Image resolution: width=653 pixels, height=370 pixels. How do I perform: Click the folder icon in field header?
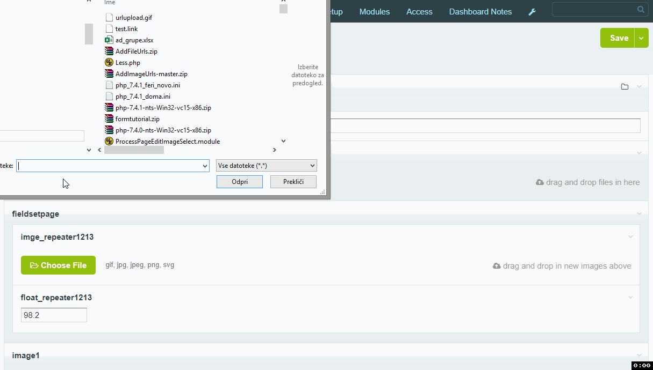[x=625, y=87]
